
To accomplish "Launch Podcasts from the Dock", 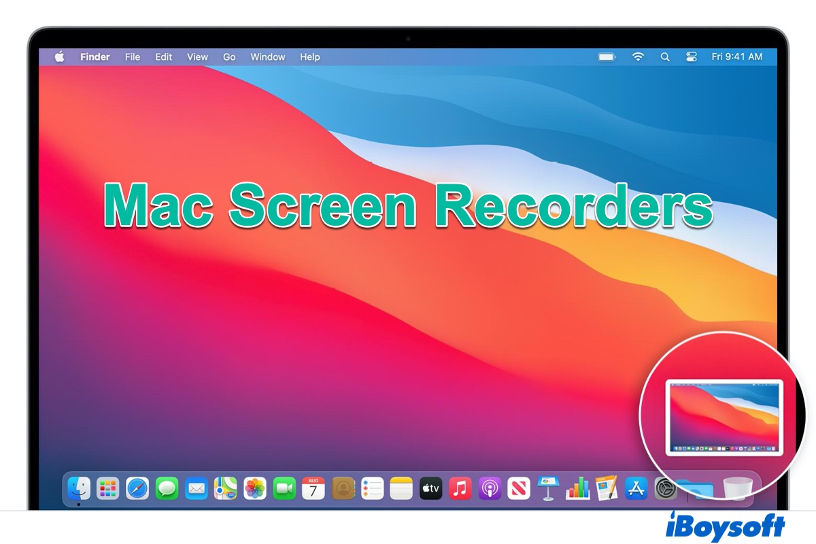I will tap(490, 488).
